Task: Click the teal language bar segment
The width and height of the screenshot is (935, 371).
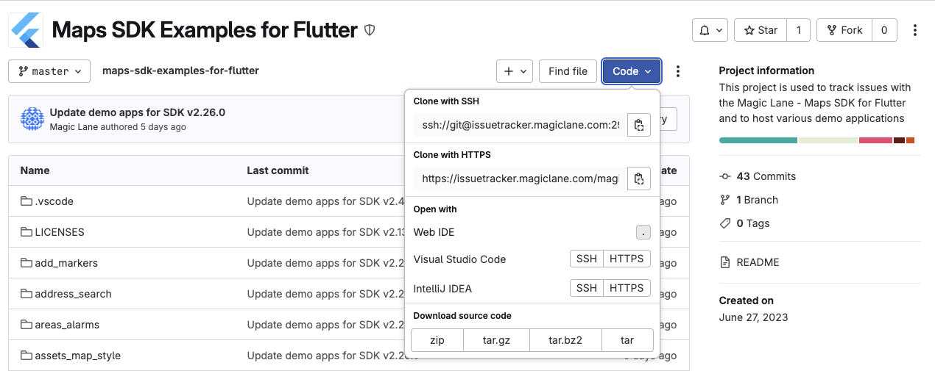Action: [x=758, y=140]
